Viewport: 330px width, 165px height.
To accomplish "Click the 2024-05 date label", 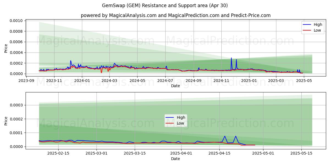I will 137,81.
